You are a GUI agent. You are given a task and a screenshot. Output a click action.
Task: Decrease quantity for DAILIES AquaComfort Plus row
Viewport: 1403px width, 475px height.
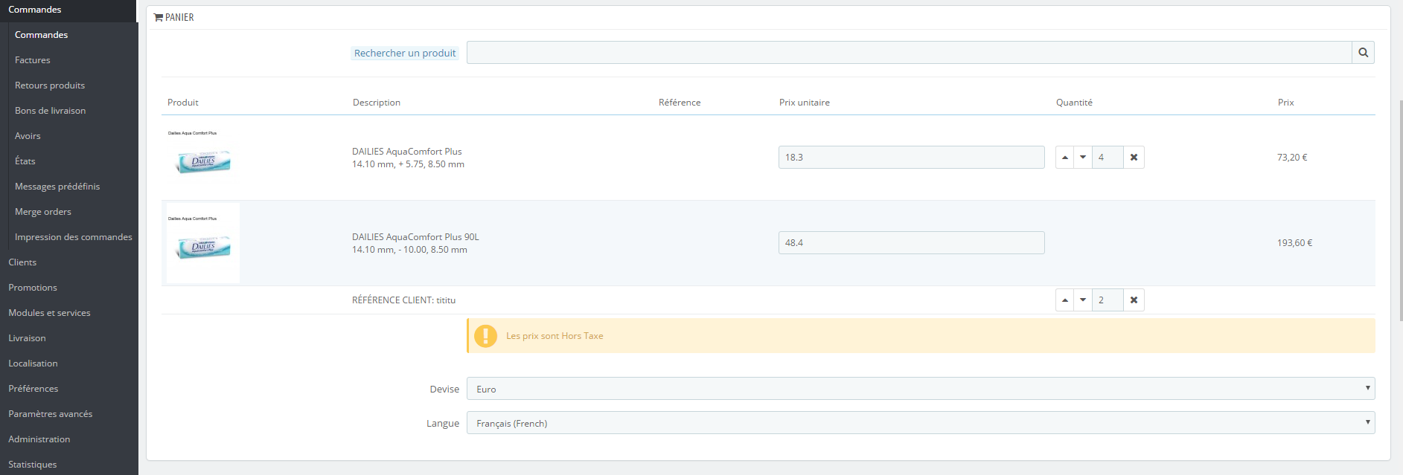click(x=1083, y=158)
